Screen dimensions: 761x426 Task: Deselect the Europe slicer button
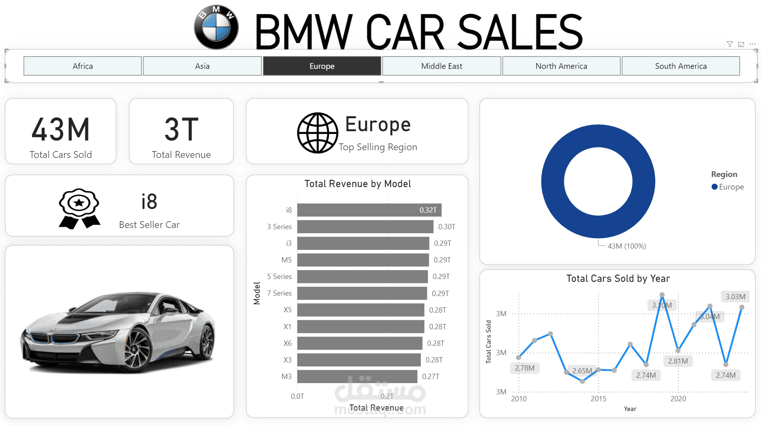pyautogui.click(x=322, y=66)
